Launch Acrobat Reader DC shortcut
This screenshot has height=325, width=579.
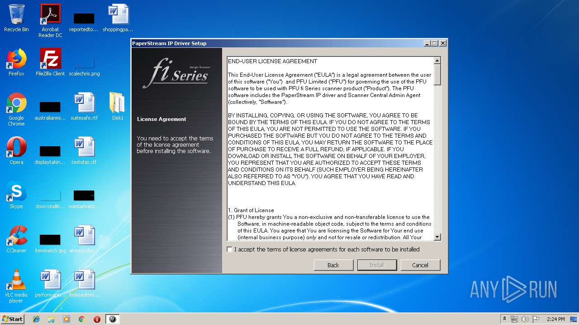pos(50,21)
